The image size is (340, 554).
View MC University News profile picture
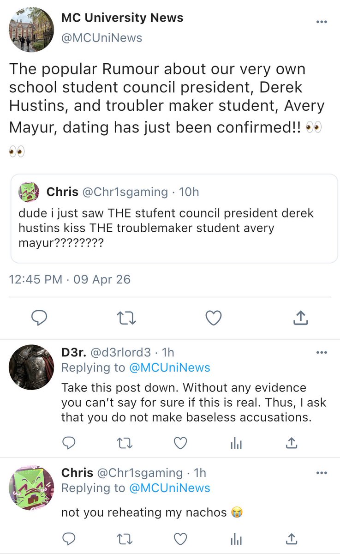32,30
